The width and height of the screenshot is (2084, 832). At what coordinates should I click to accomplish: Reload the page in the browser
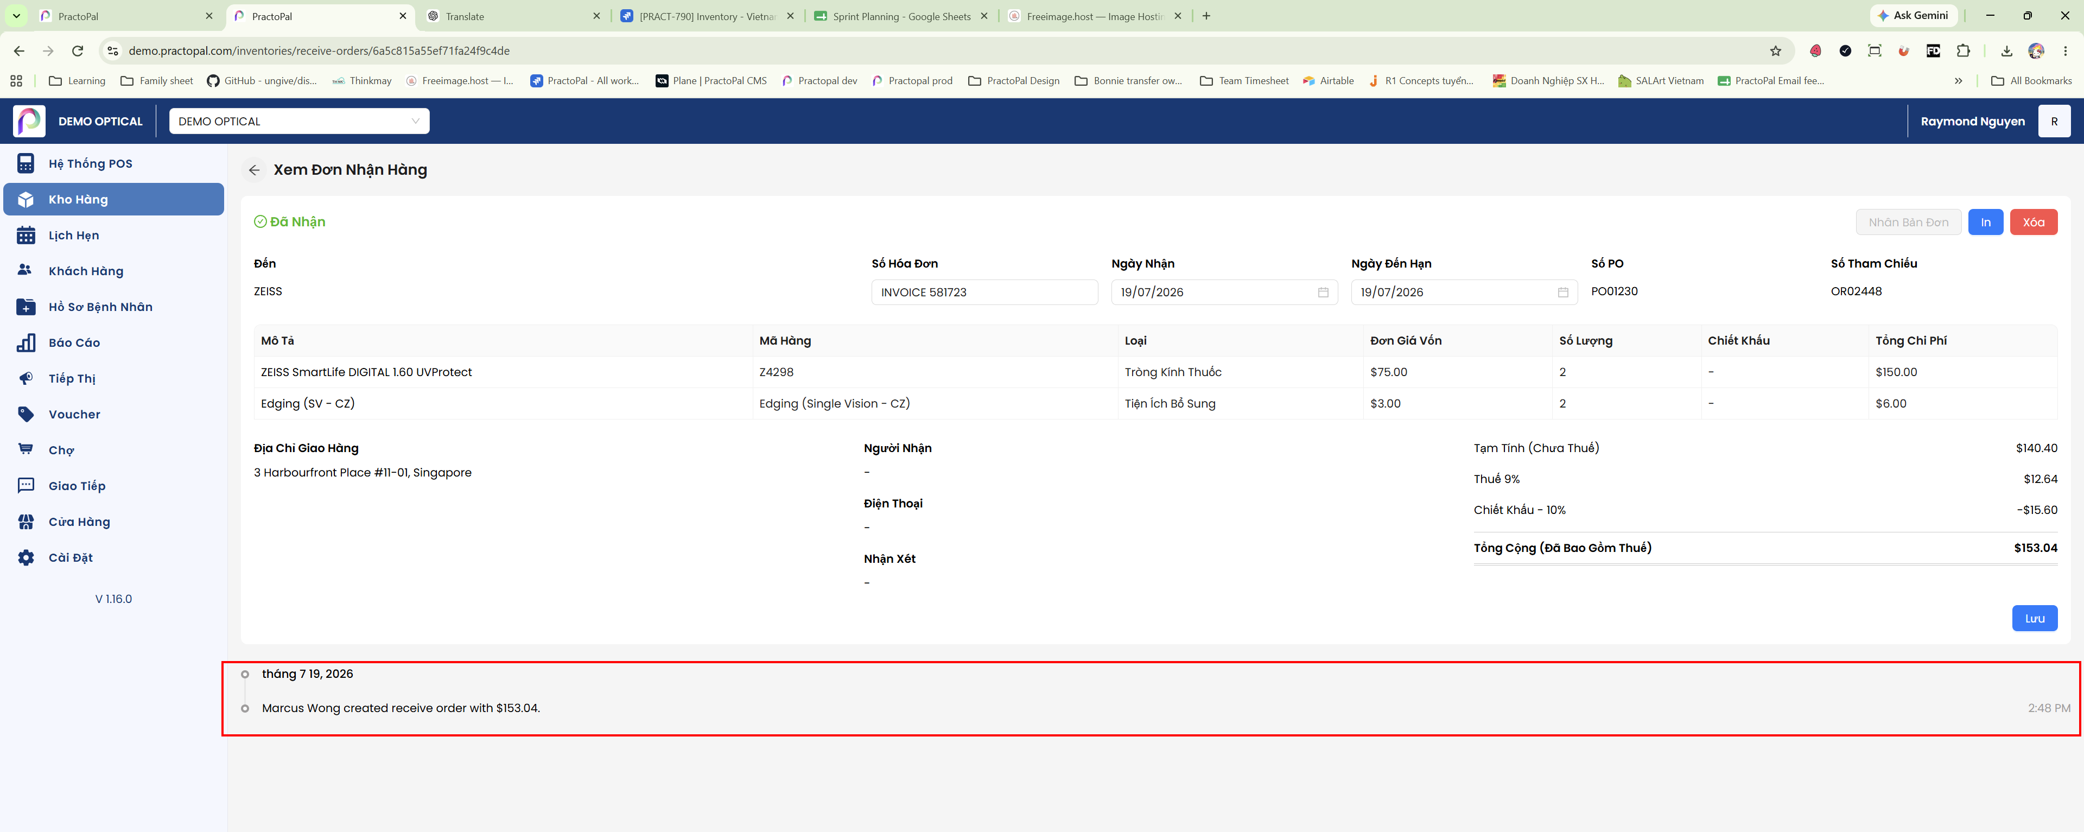point(78,51)
